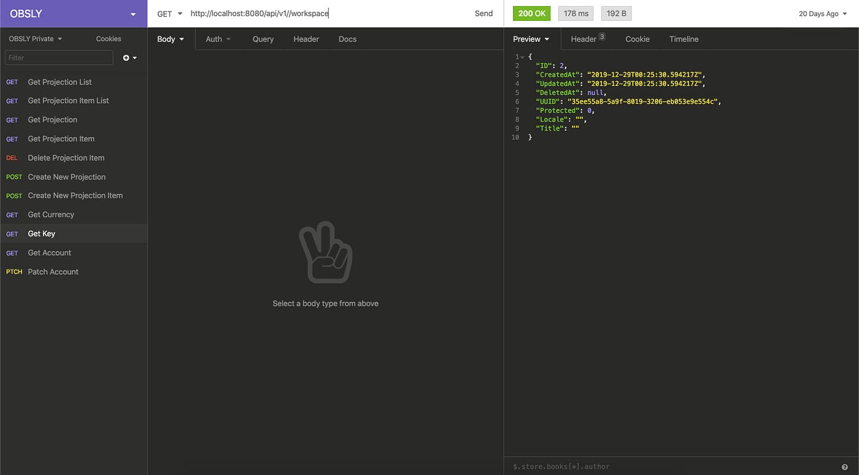Open the plus create-request menu icon
The height and width of the screenshot is (475, 859).
129,58
